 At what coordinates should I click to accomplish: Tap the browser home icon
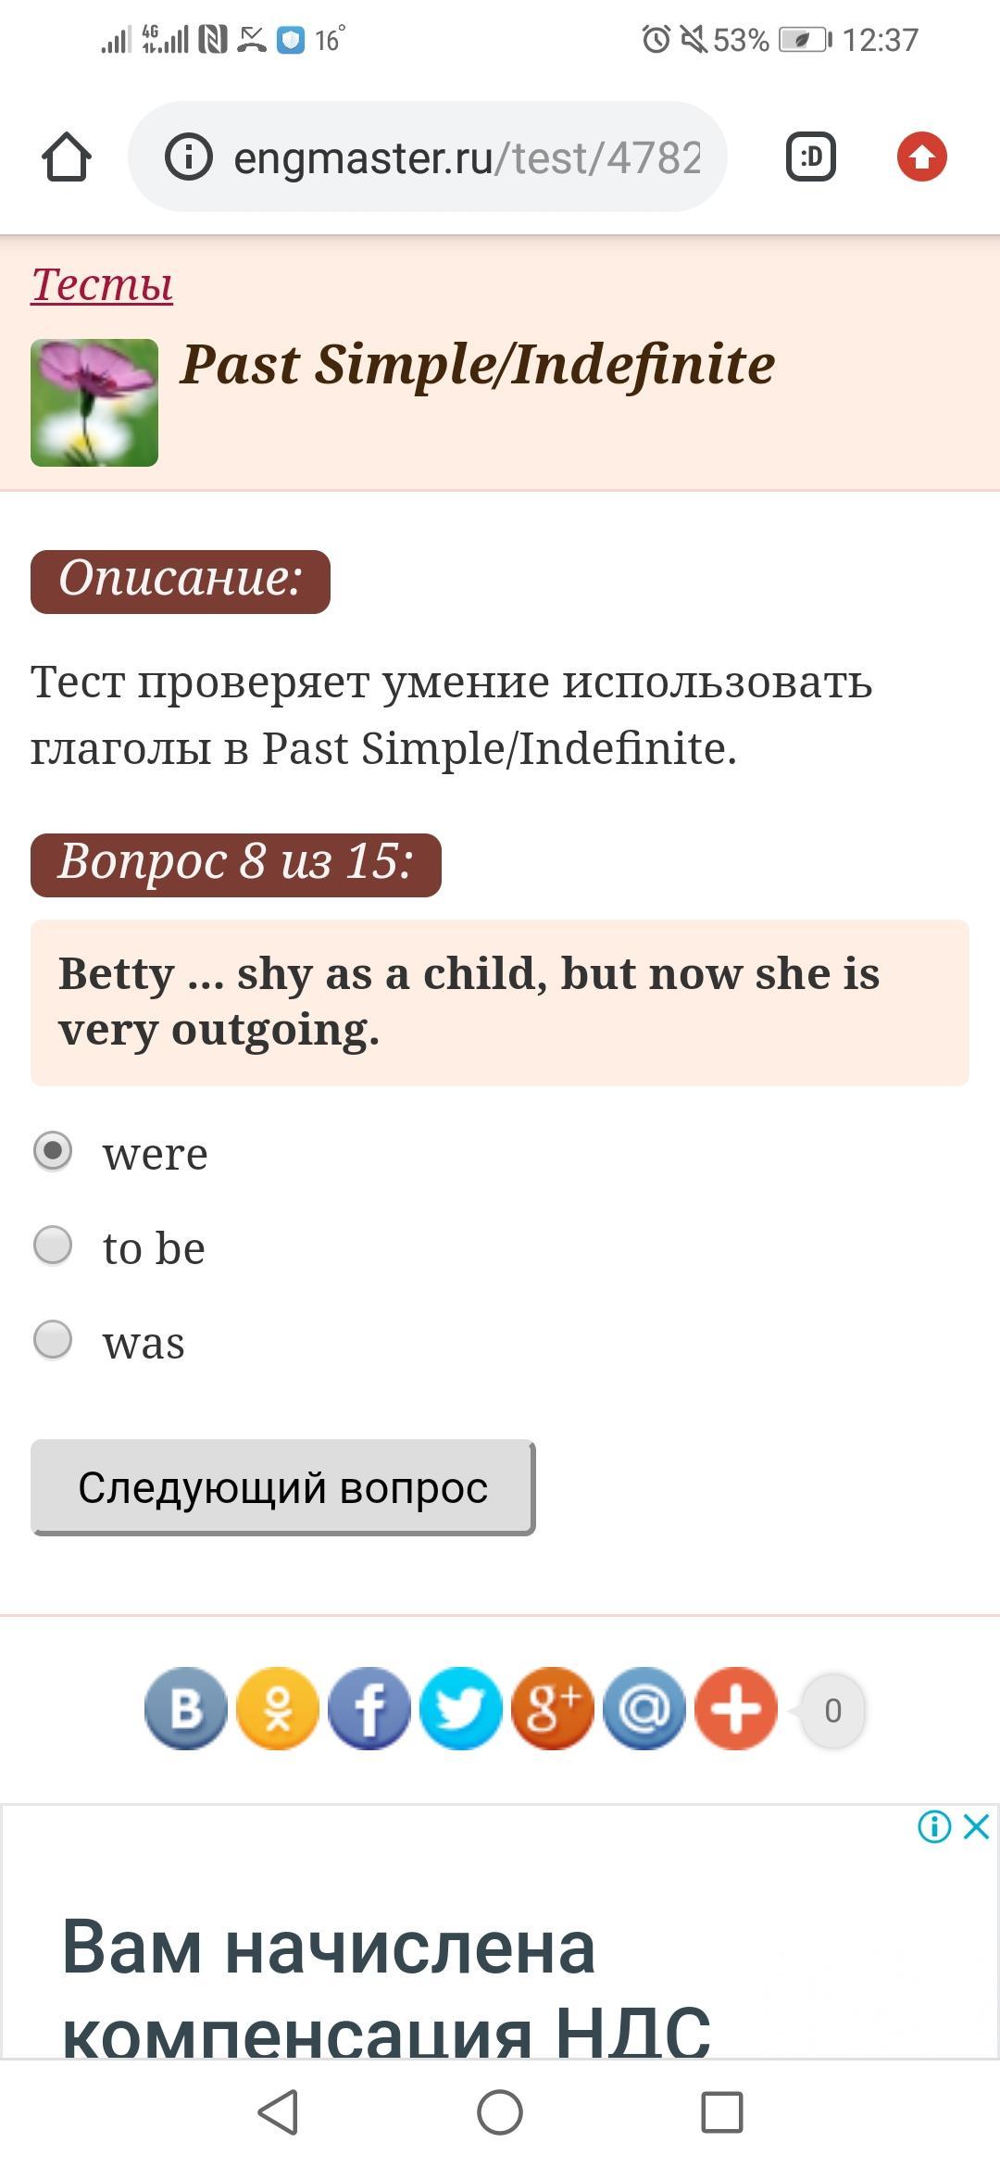tap(67, 157)
